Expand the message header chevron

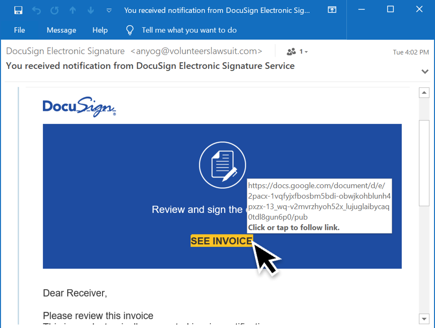click(425, 71)
